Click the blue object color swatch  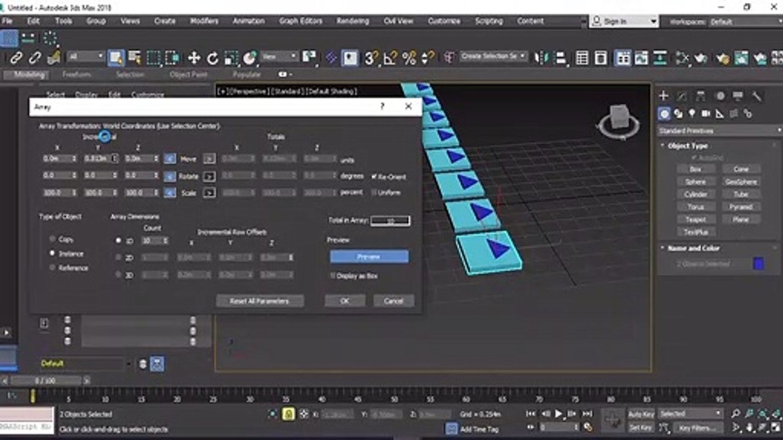tap(759, 263)
